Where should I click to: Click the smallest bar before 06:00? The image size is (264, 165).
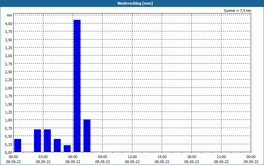coord(67,148)
